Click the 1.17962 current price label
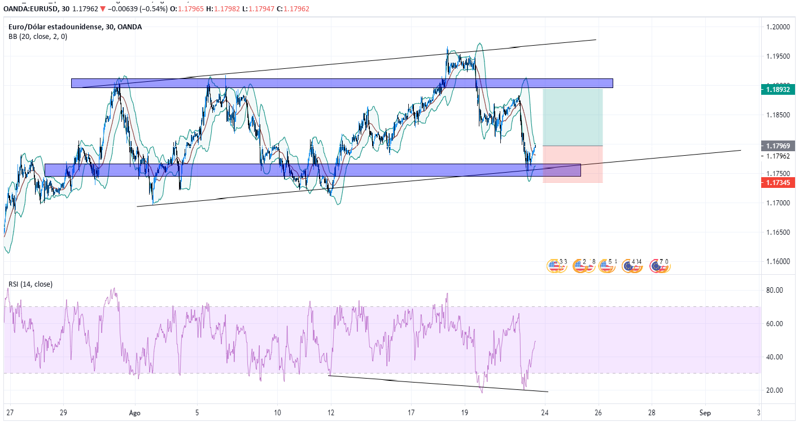 click(x=777, y=156)
